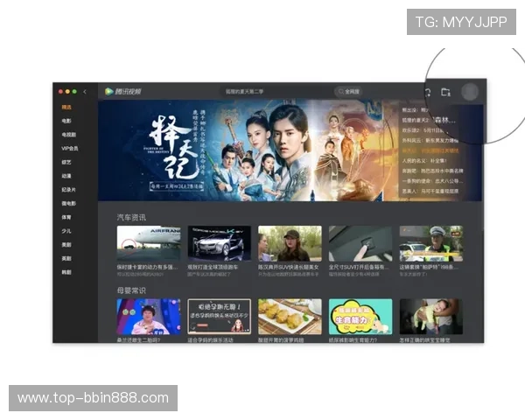Play the sleeping baby video thumbnail
Screen dimensions: 525x420
pos(431,317)
